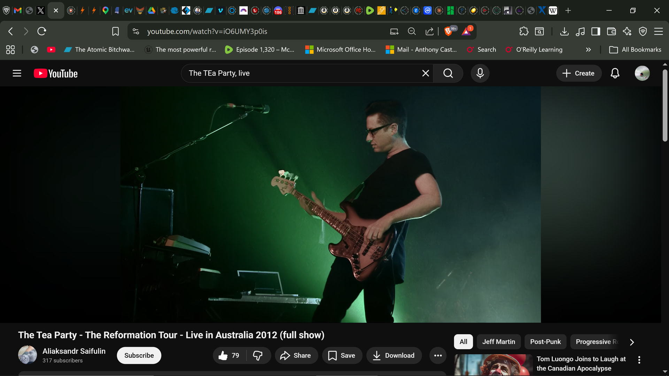
Task: Open Aliaksandr Saifulin channel avatar
Action: [28, 355]
